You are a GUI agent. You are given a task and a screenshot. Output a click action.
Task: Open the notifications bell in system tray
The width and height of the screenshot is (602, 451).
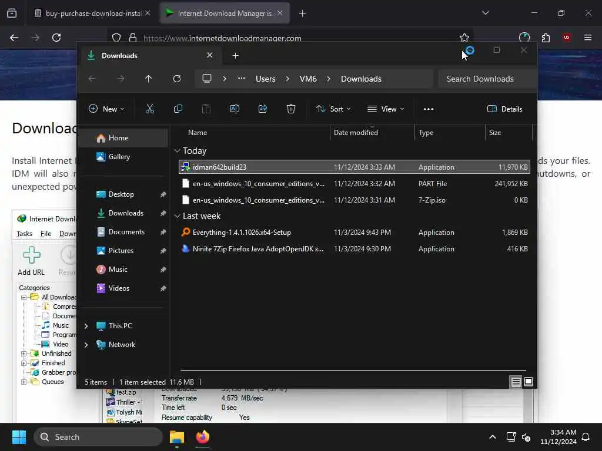click(x=586, y=437)
